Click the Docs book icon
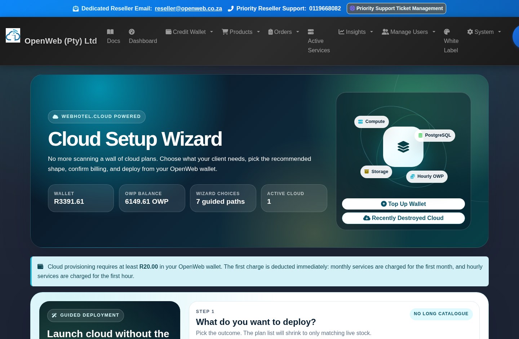 [x=110, y=32]
